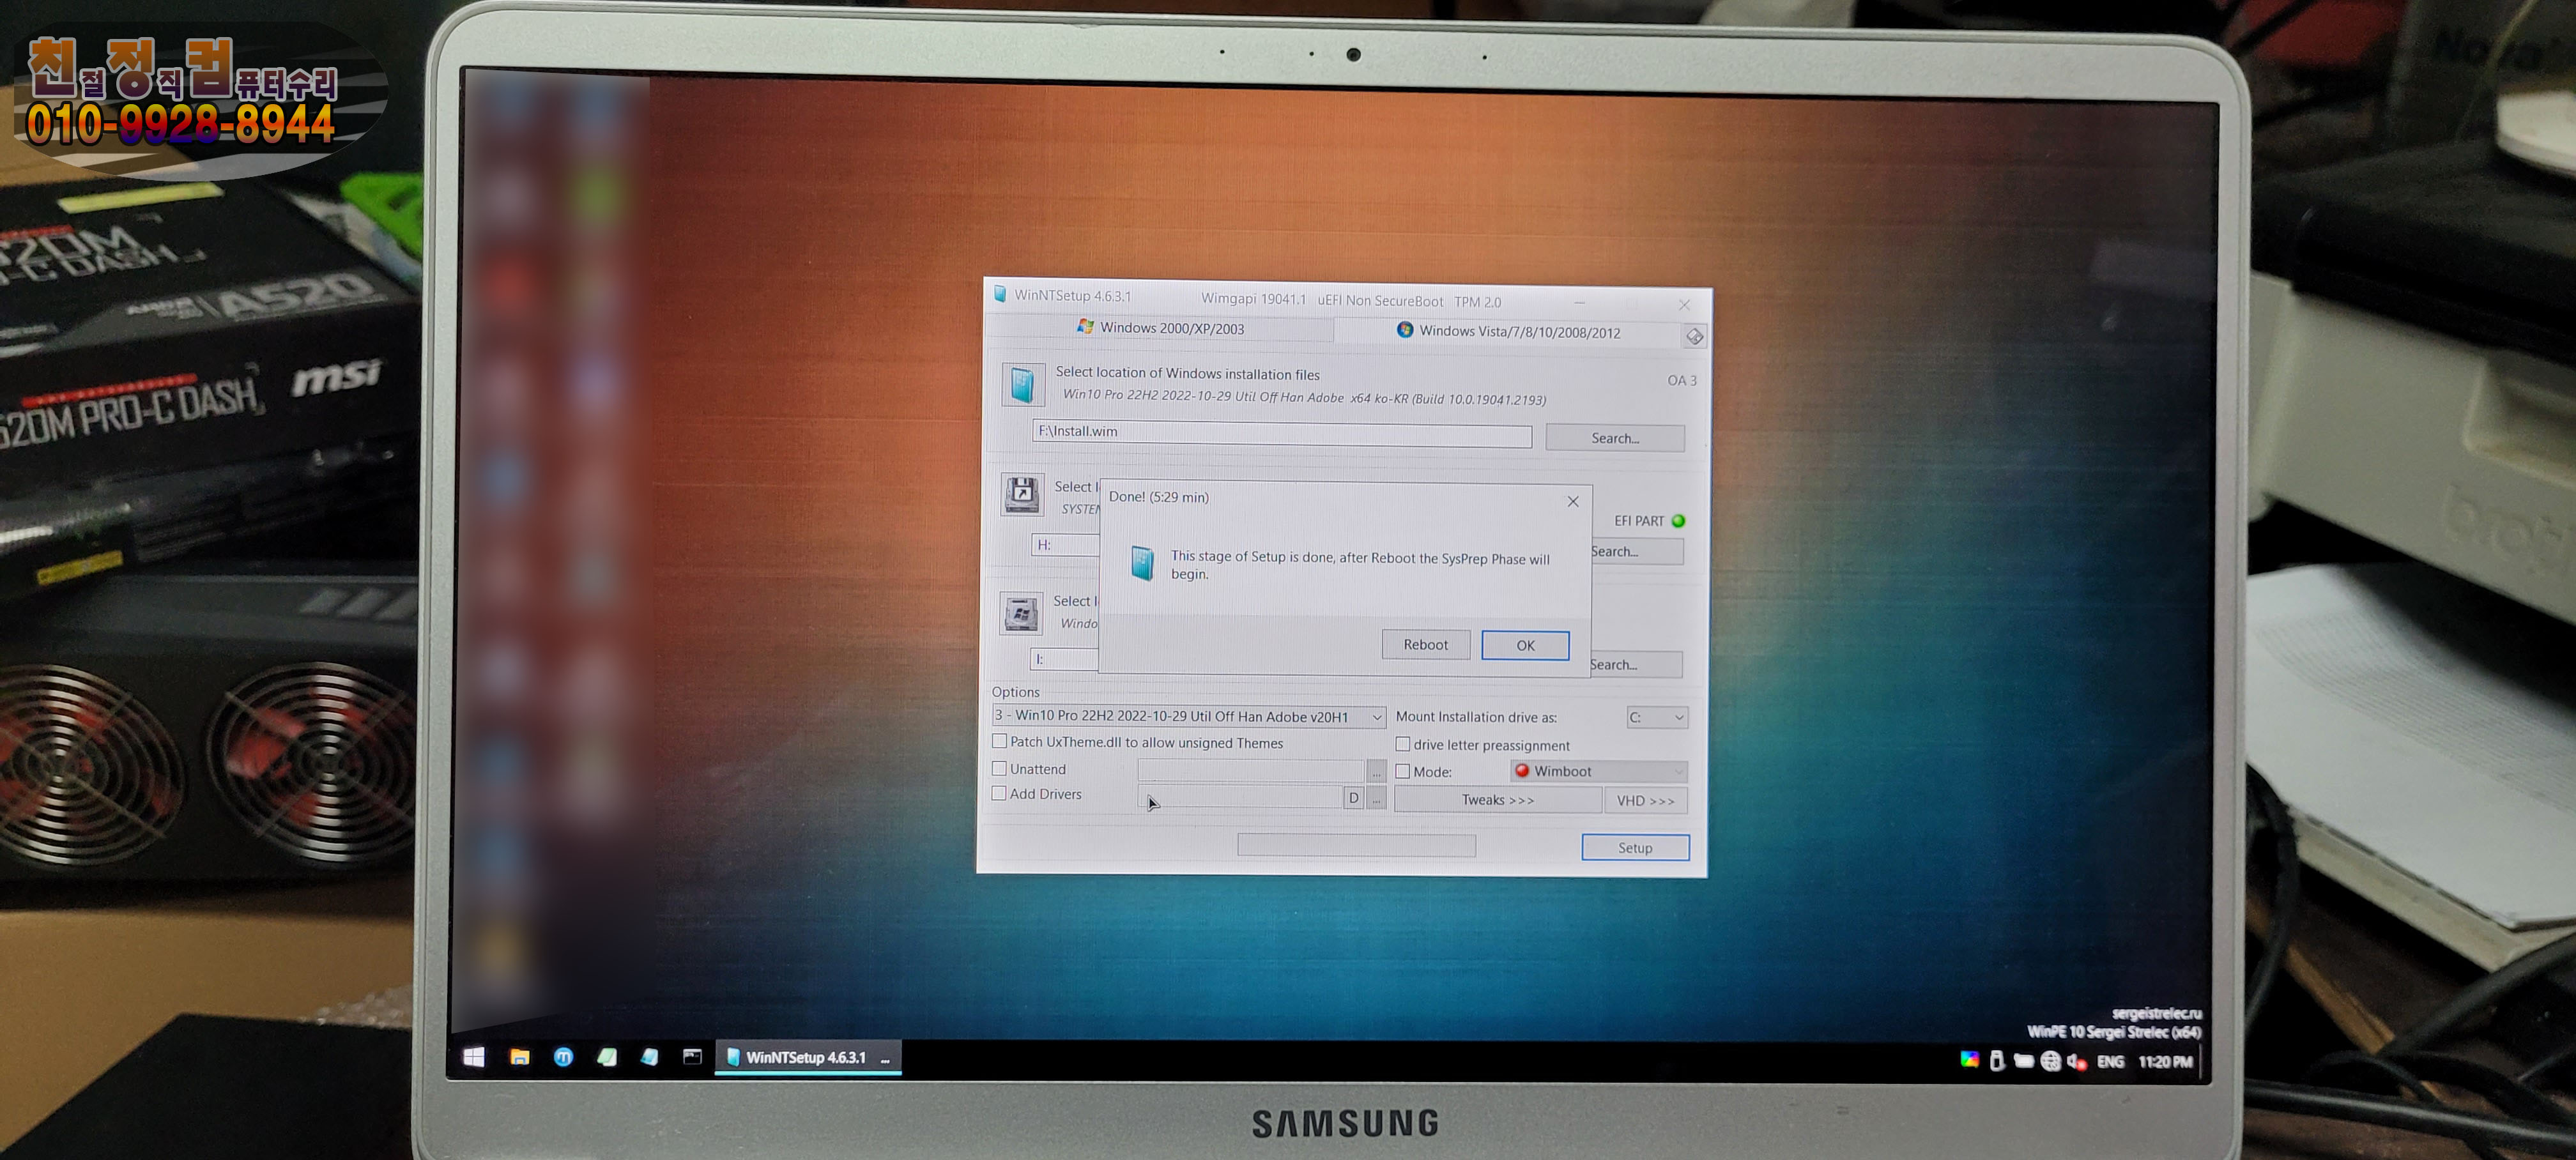The image size is (2576, 1160).
Task: Click the Windows installation files icon
Action: (1022, 384)
